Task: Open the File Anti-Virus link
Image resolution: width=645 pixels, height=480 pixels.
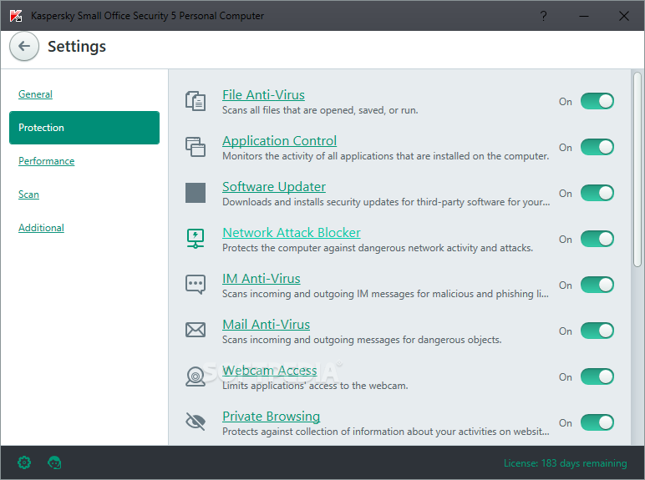Action: 263,95
